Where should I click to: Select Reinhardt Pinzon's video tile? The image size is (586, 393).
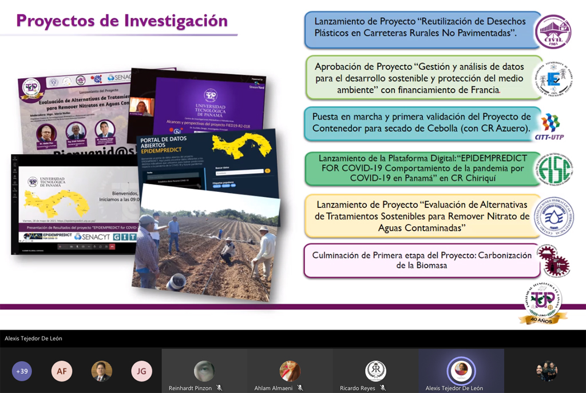[204, 371]
